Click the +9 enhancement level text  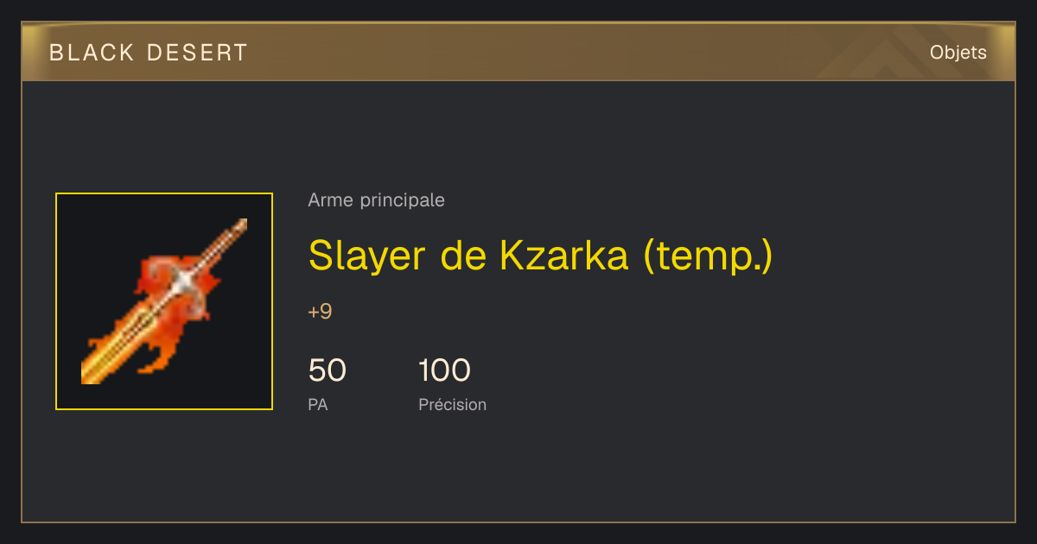[320, 312]
